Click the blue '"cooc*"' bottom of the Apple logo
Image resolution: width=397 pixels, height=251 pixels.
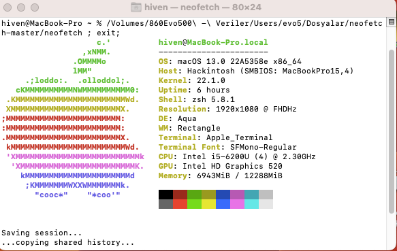[x=51, y=195]
